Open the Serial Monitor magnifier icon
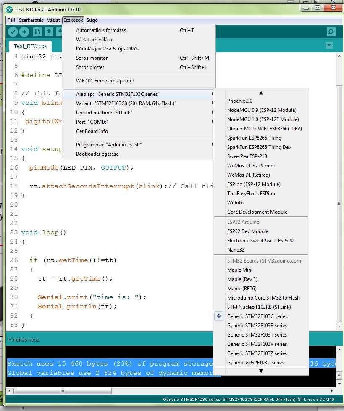344x411 pixels. [x=331, y=32]
